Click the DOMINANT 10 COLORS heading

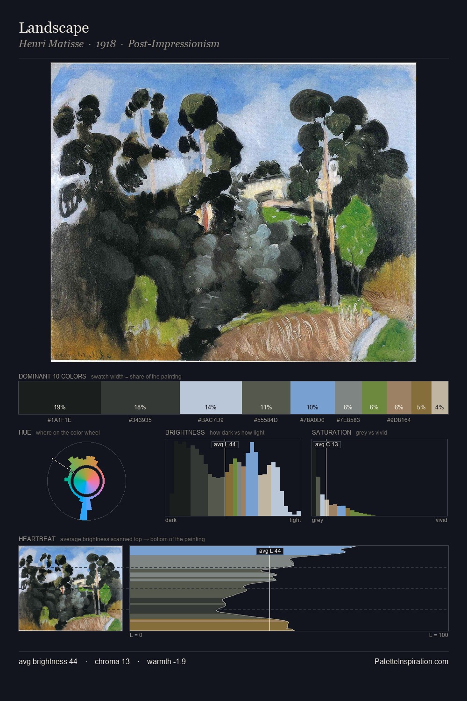[x=52, y=376]
